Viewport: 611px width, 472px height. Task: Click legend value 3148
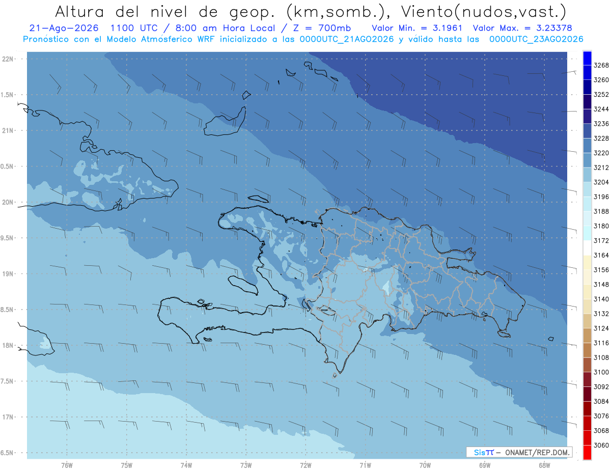click(601, 284)
